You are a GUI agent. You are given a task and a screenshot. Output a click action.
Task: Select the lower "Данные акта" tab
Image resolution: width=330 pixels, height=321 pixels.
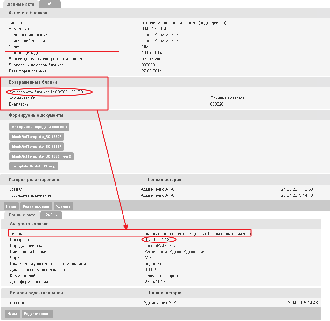pyautogui.click(x=22, y=215)
